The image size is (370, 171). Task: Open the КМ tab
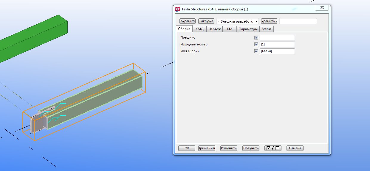[x=230, y=29]
